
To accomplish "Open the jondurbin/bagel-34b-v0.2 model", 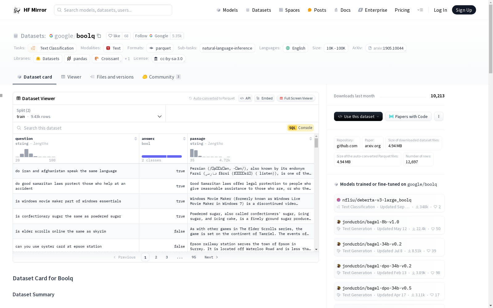I will click(x=389, y=247).
